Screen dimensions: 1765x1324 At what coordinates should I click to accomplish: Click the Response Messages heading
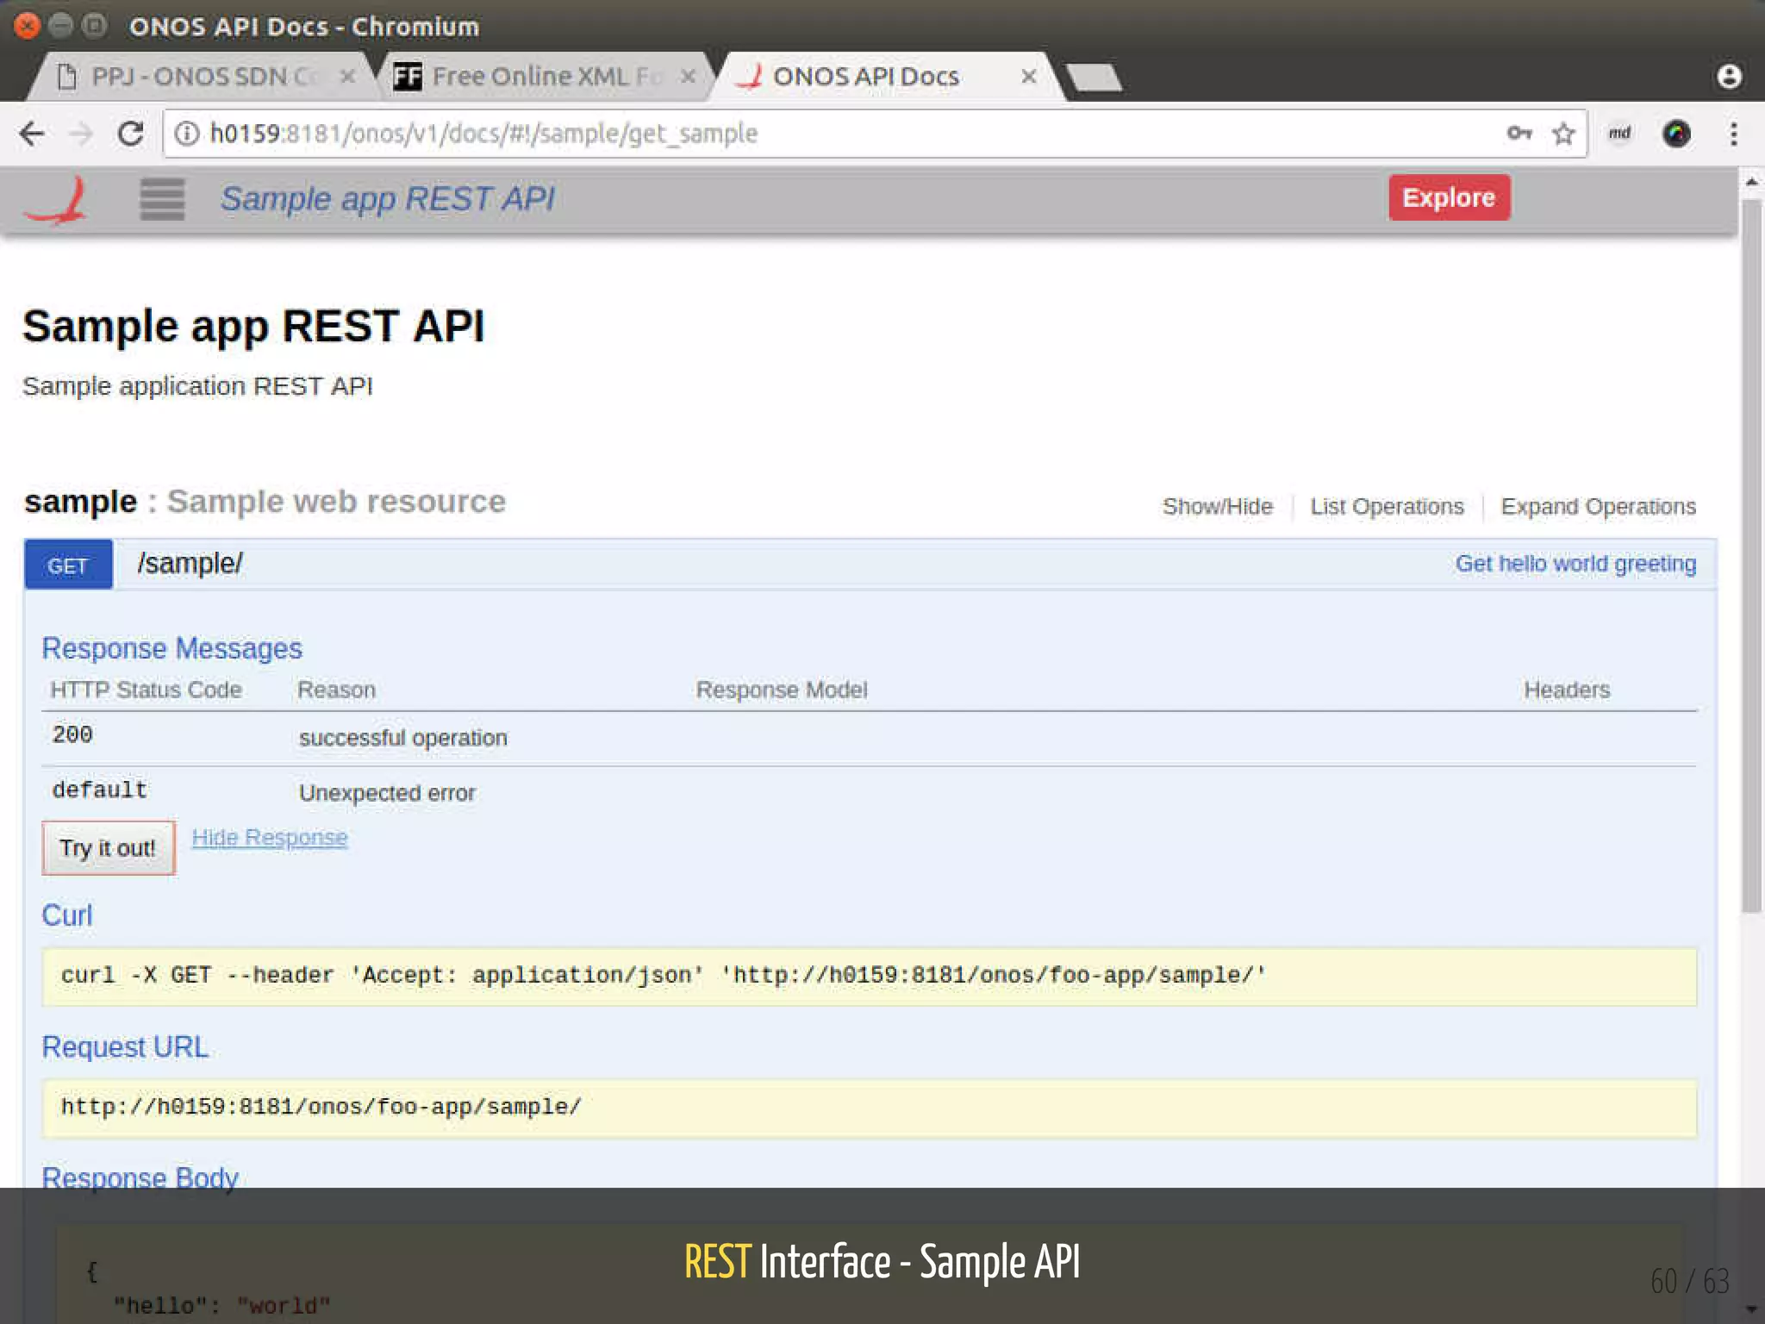click(172, 648)
